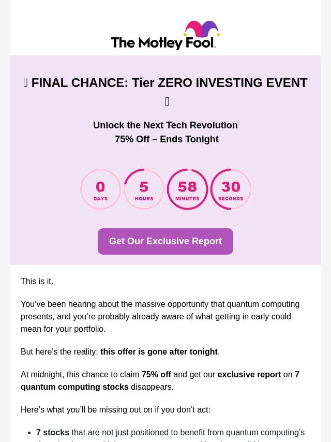Click bold 'quantum computing stocks' text
Viewport: 331px width, 442px height.
pyautogui.click(x=74, y=387)
